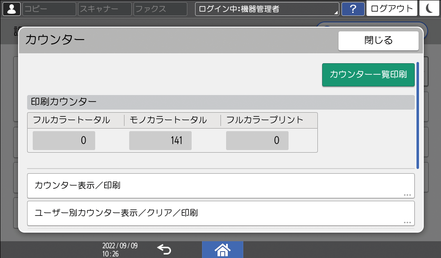Tap the user account icon
This screenshot has height=258, width=441.
click(x=11, y=9)
